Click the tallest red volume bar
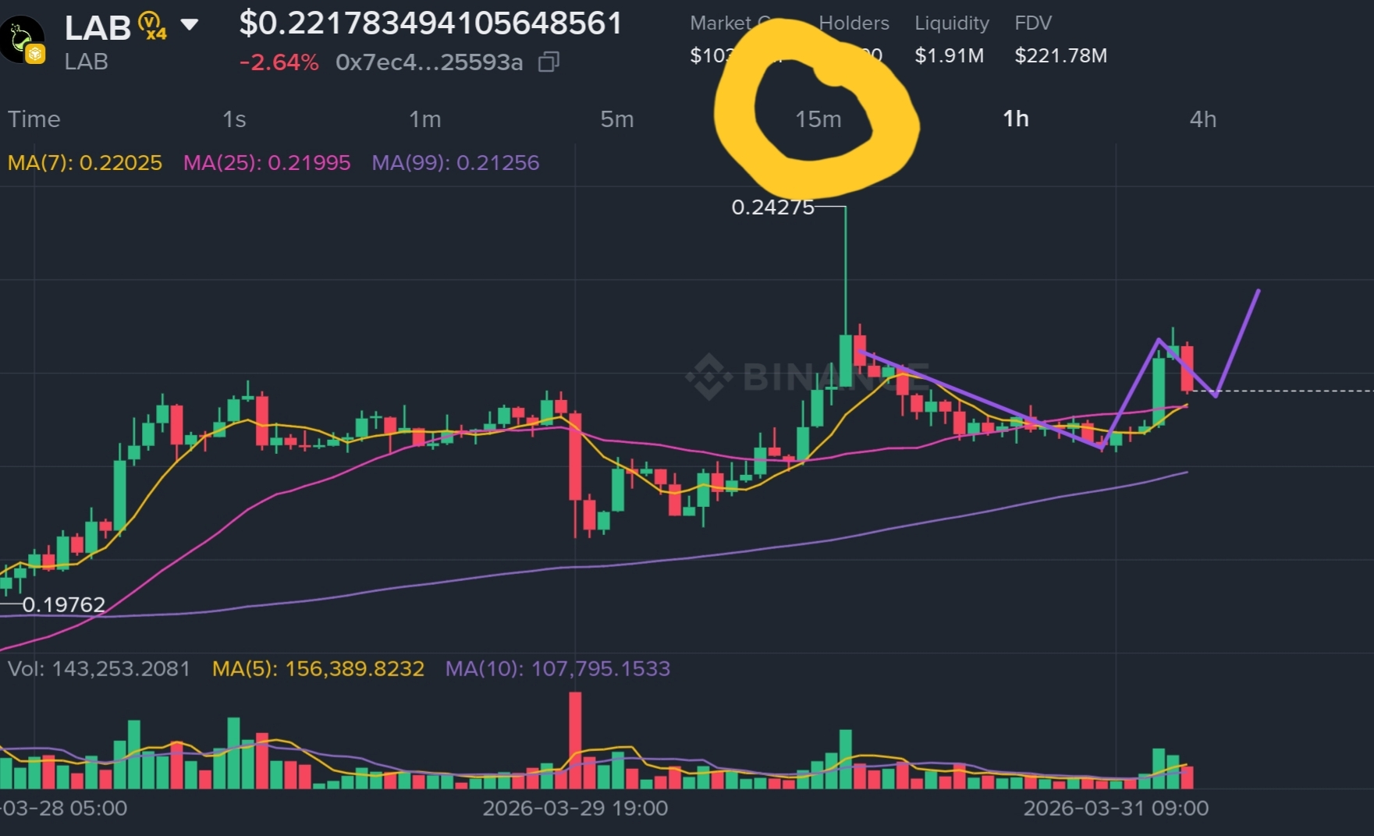The height and width of the screenshot is (836, 1374). point(575,741)
